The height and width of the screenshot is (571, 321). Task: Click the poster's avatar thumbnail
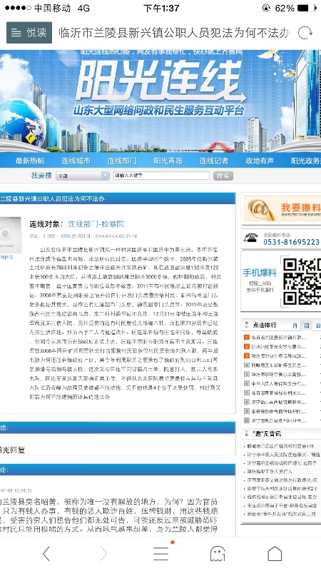click(10, 236)
